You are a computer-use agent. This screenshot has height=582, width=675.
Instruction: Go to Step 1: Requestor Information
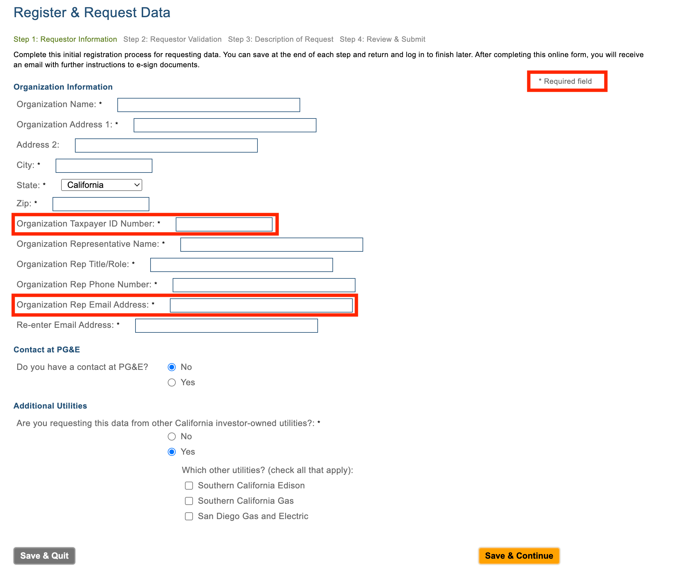click(65, 39)
